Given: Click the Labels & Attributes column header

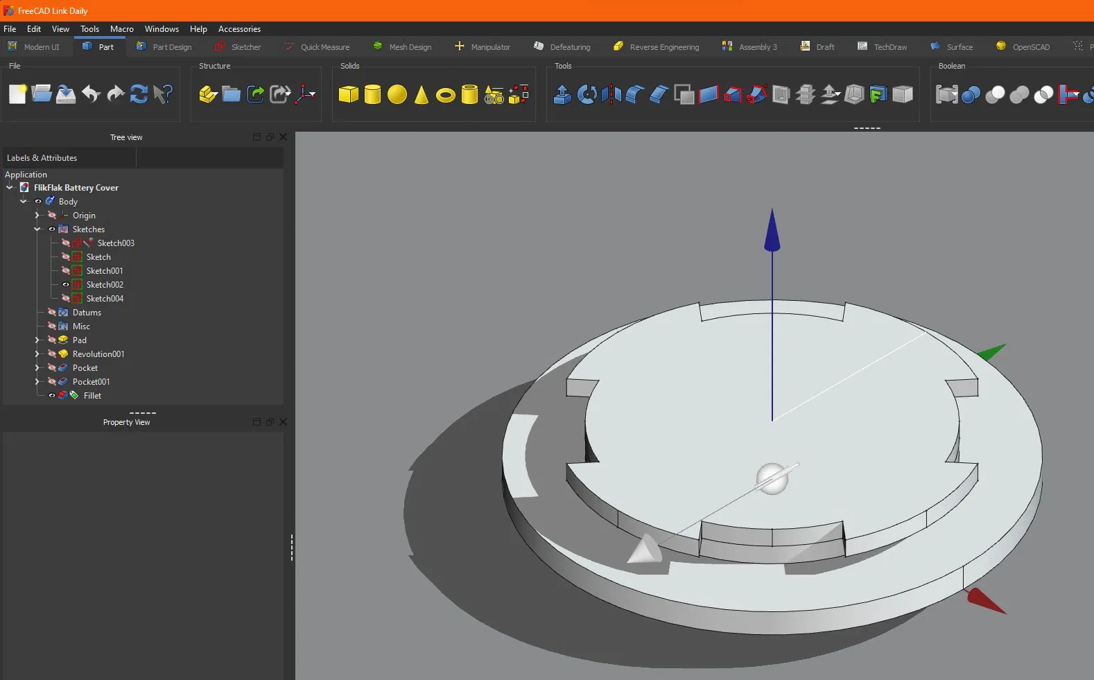Looking at the screenshot, I should click(x=42, y=158).
